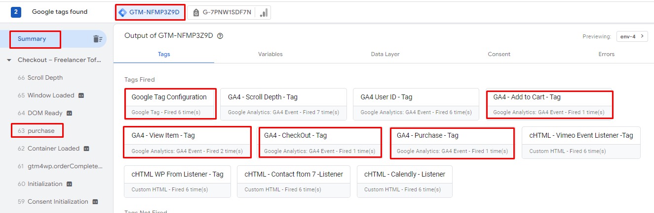Click the clear events icon beside Summary
654x213 pixels.
click(x=98, y=39)
